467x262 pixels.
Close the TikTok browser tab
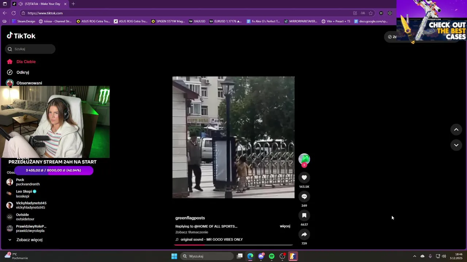65,4
